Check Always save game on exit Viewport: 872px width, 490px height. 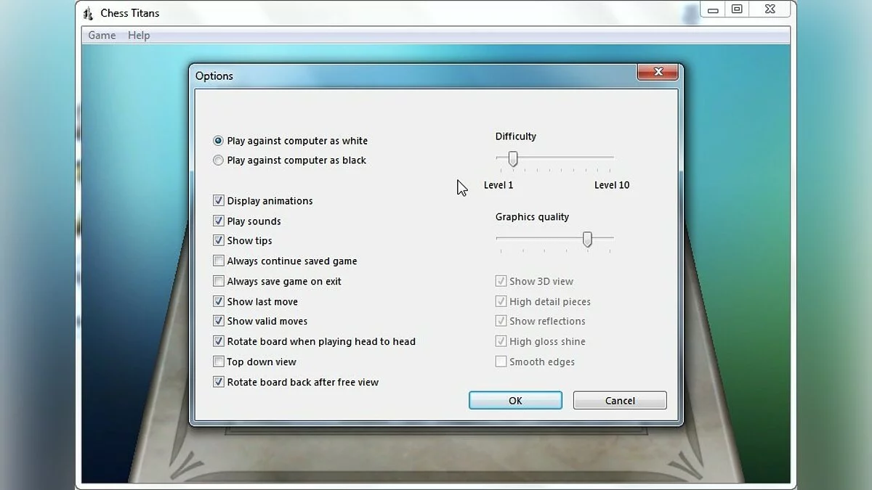(x=218, y=281)
